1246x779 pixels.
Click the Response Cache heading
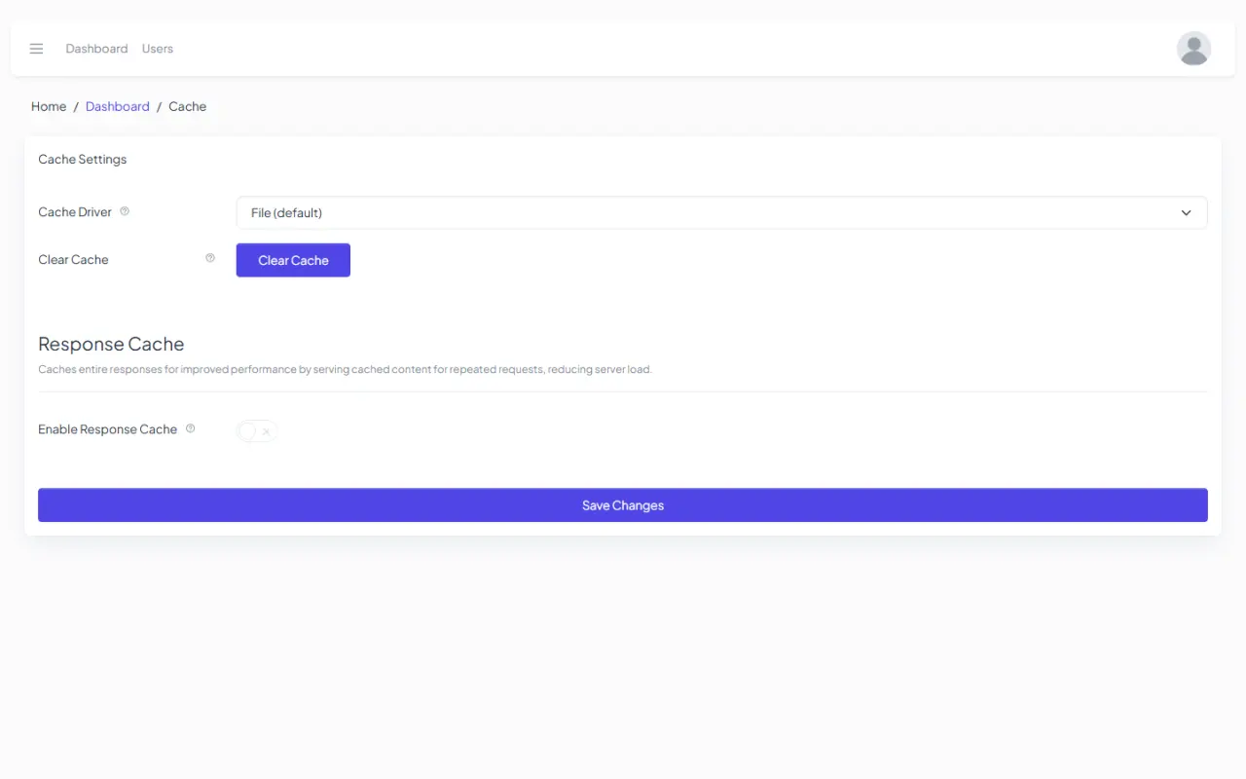pyautogui.click(x=111, y=344)
